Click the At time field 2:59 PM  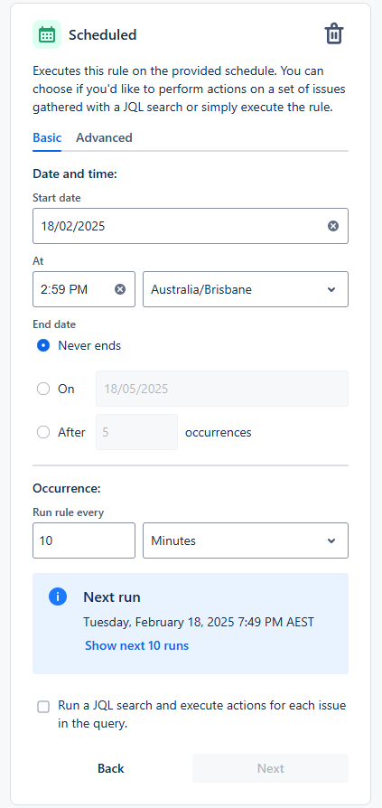point(84,289)
